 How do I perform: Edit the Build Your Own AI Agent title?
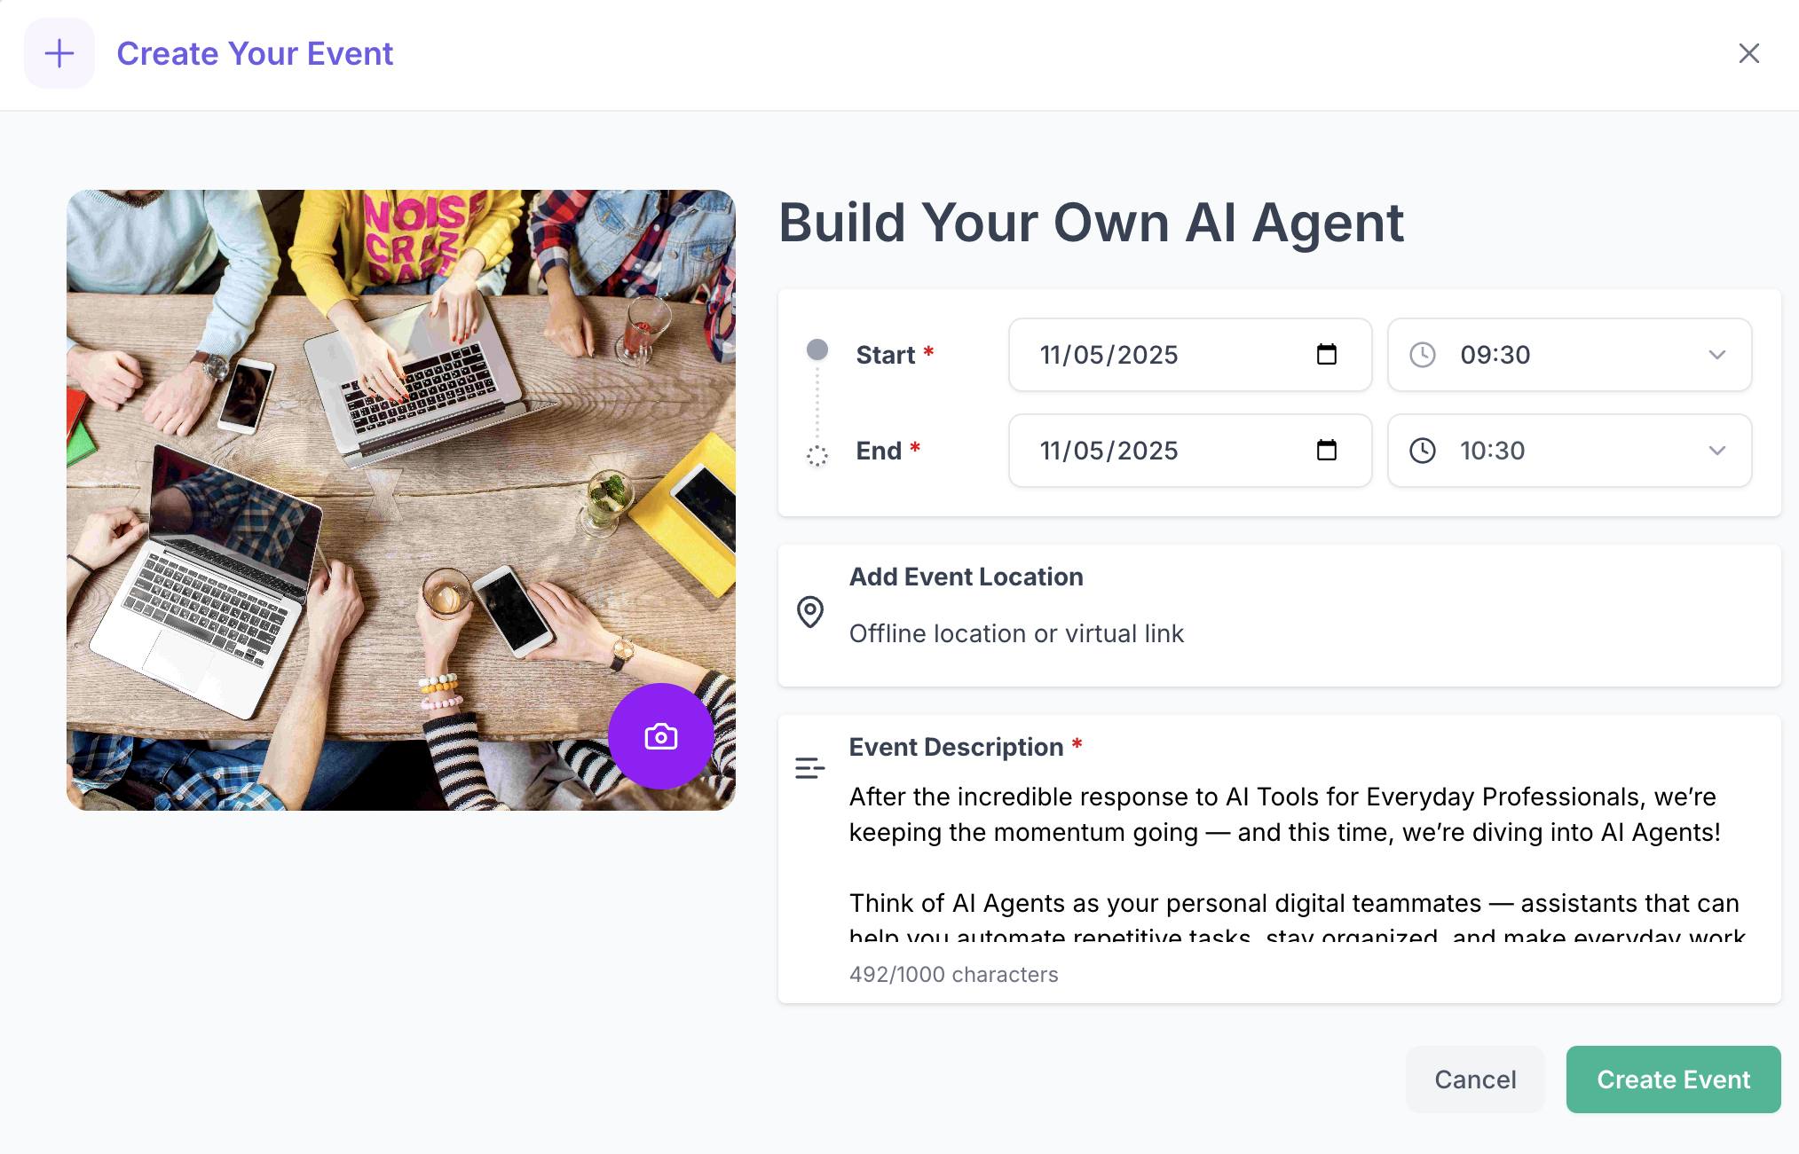(x=1091, y=222)
